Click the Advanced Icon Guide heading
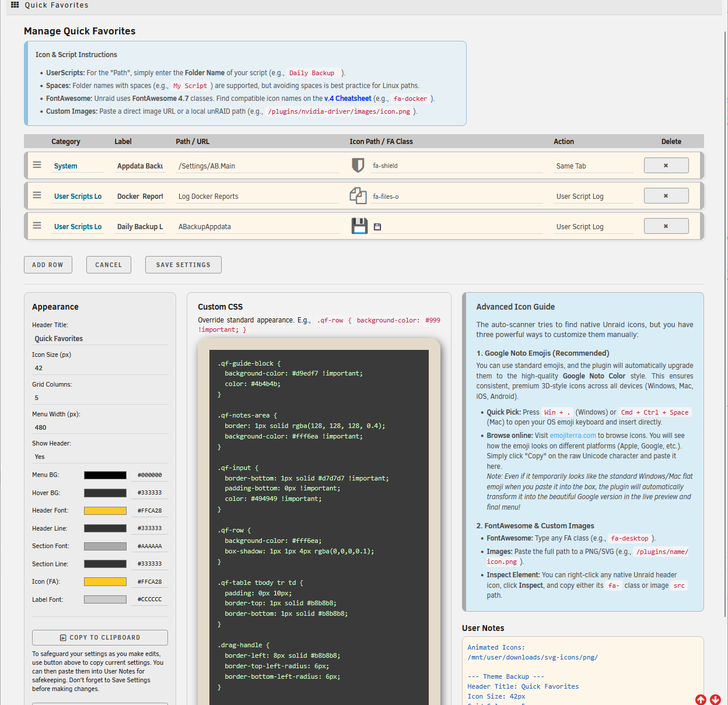Viewport: 728px width, 705px height. click(x=516, y=307)
